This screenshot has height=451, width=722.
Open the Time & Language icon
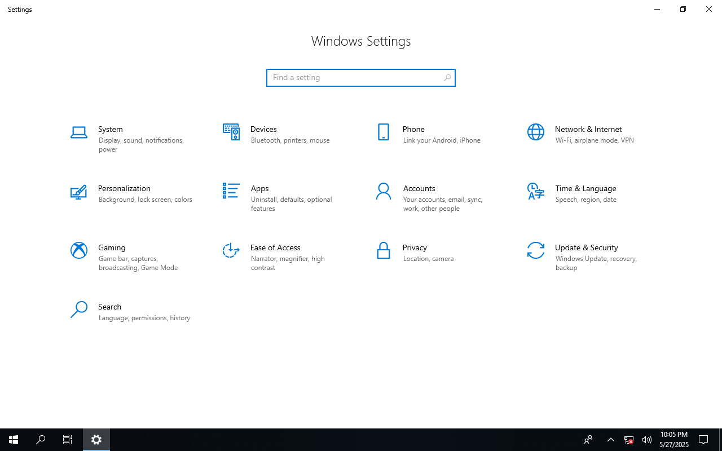(x=536, y=191)
